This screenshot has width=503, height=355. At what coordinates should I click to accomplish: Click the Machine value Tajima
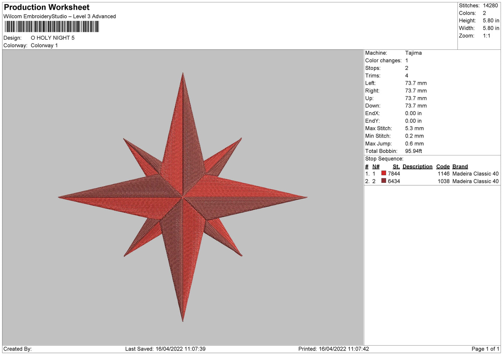(413, 53)
